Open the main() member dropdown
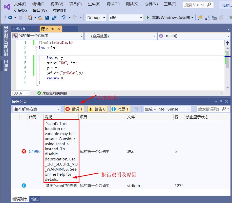The height and width of the screenshot is (203, 232). 194,36
